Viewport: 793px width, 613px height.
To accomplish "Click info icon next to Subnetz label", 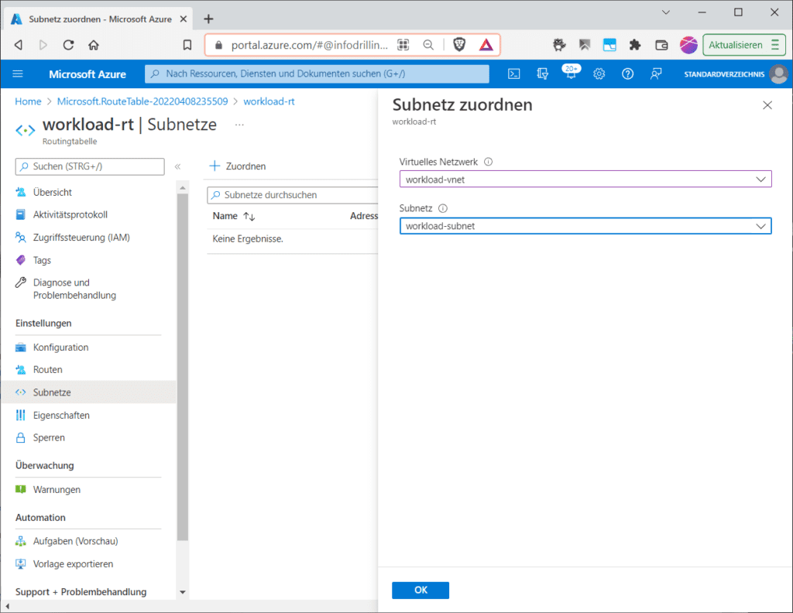I will [x=442, y=208].
